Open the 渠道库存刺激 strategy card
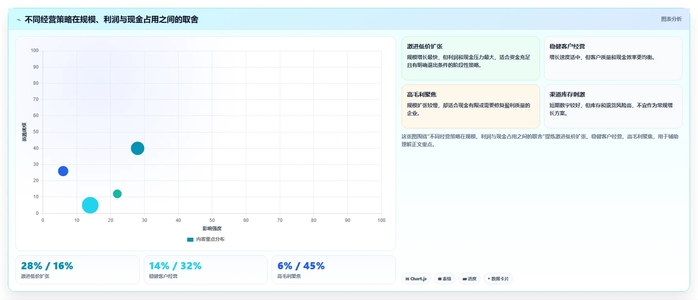The image size is (698, 300). [x=613, y=106]
